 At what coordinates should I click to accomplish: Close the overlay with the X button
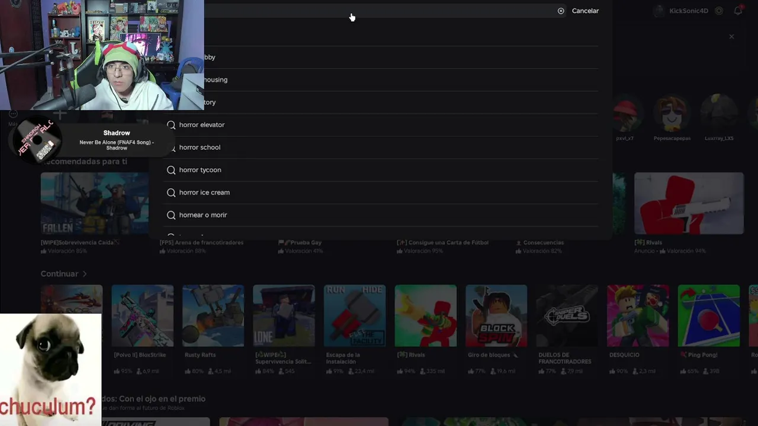point(731,37)
